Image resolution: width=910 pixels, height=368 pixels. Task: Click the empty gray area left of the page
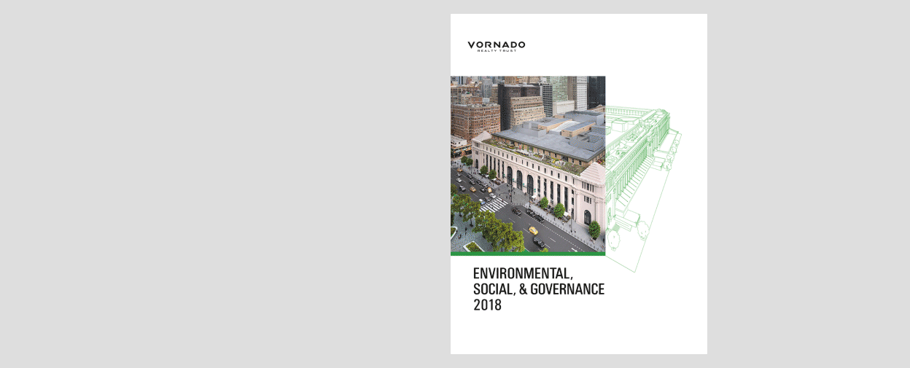(x=219, y=182)
